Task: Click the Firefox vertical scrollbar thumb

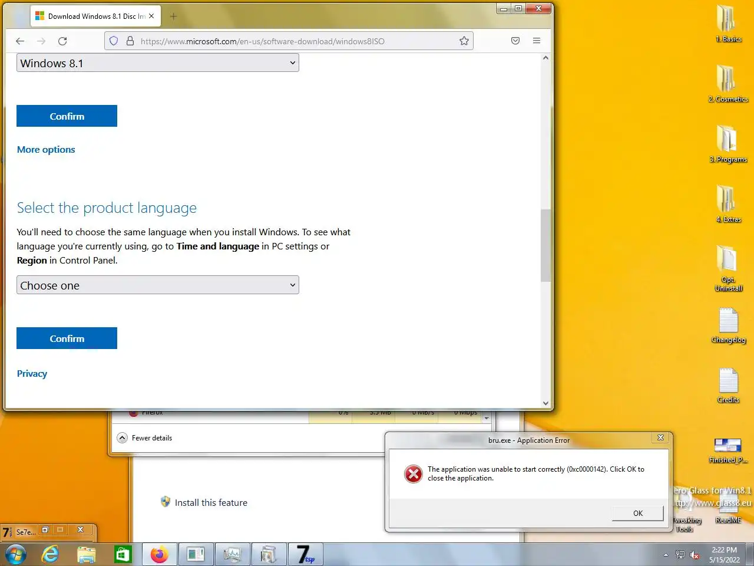Action: (545, 245)
